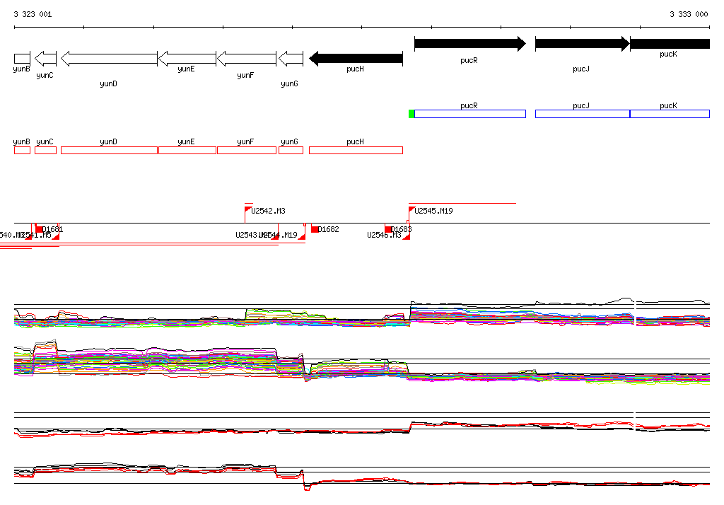
Task: Click the red yunB annotation box
Action: click(x=22, y=150)
